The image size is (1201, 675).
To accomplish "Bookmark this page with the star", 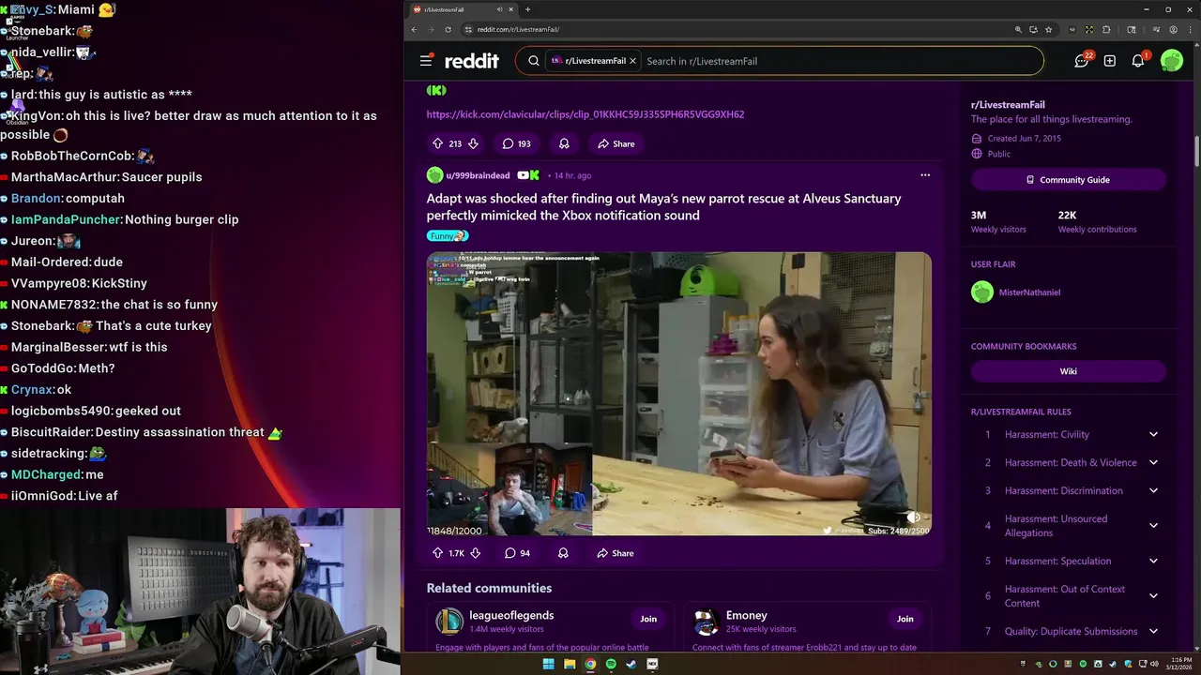I will pyautogui.click(x=1049, y=29).
